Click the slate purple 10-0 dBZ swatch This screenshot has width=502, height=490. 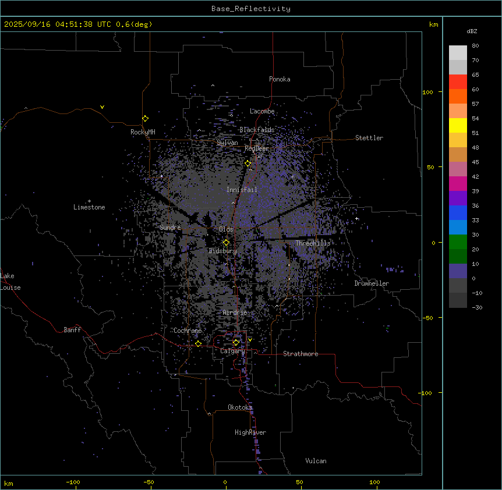pos(458,271)
